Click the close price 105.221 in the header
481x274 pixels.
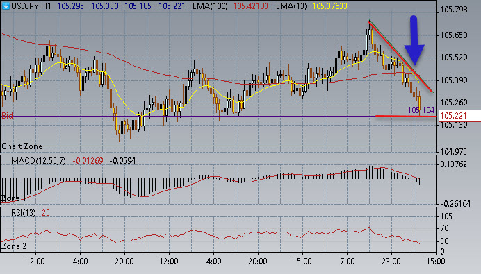[172, 6]
